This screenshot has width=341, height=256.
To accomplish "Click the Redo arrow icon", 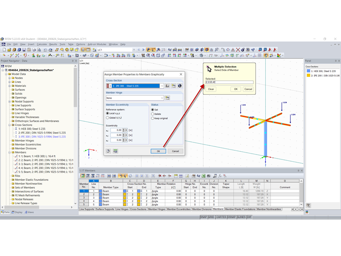I will point(50,50).
